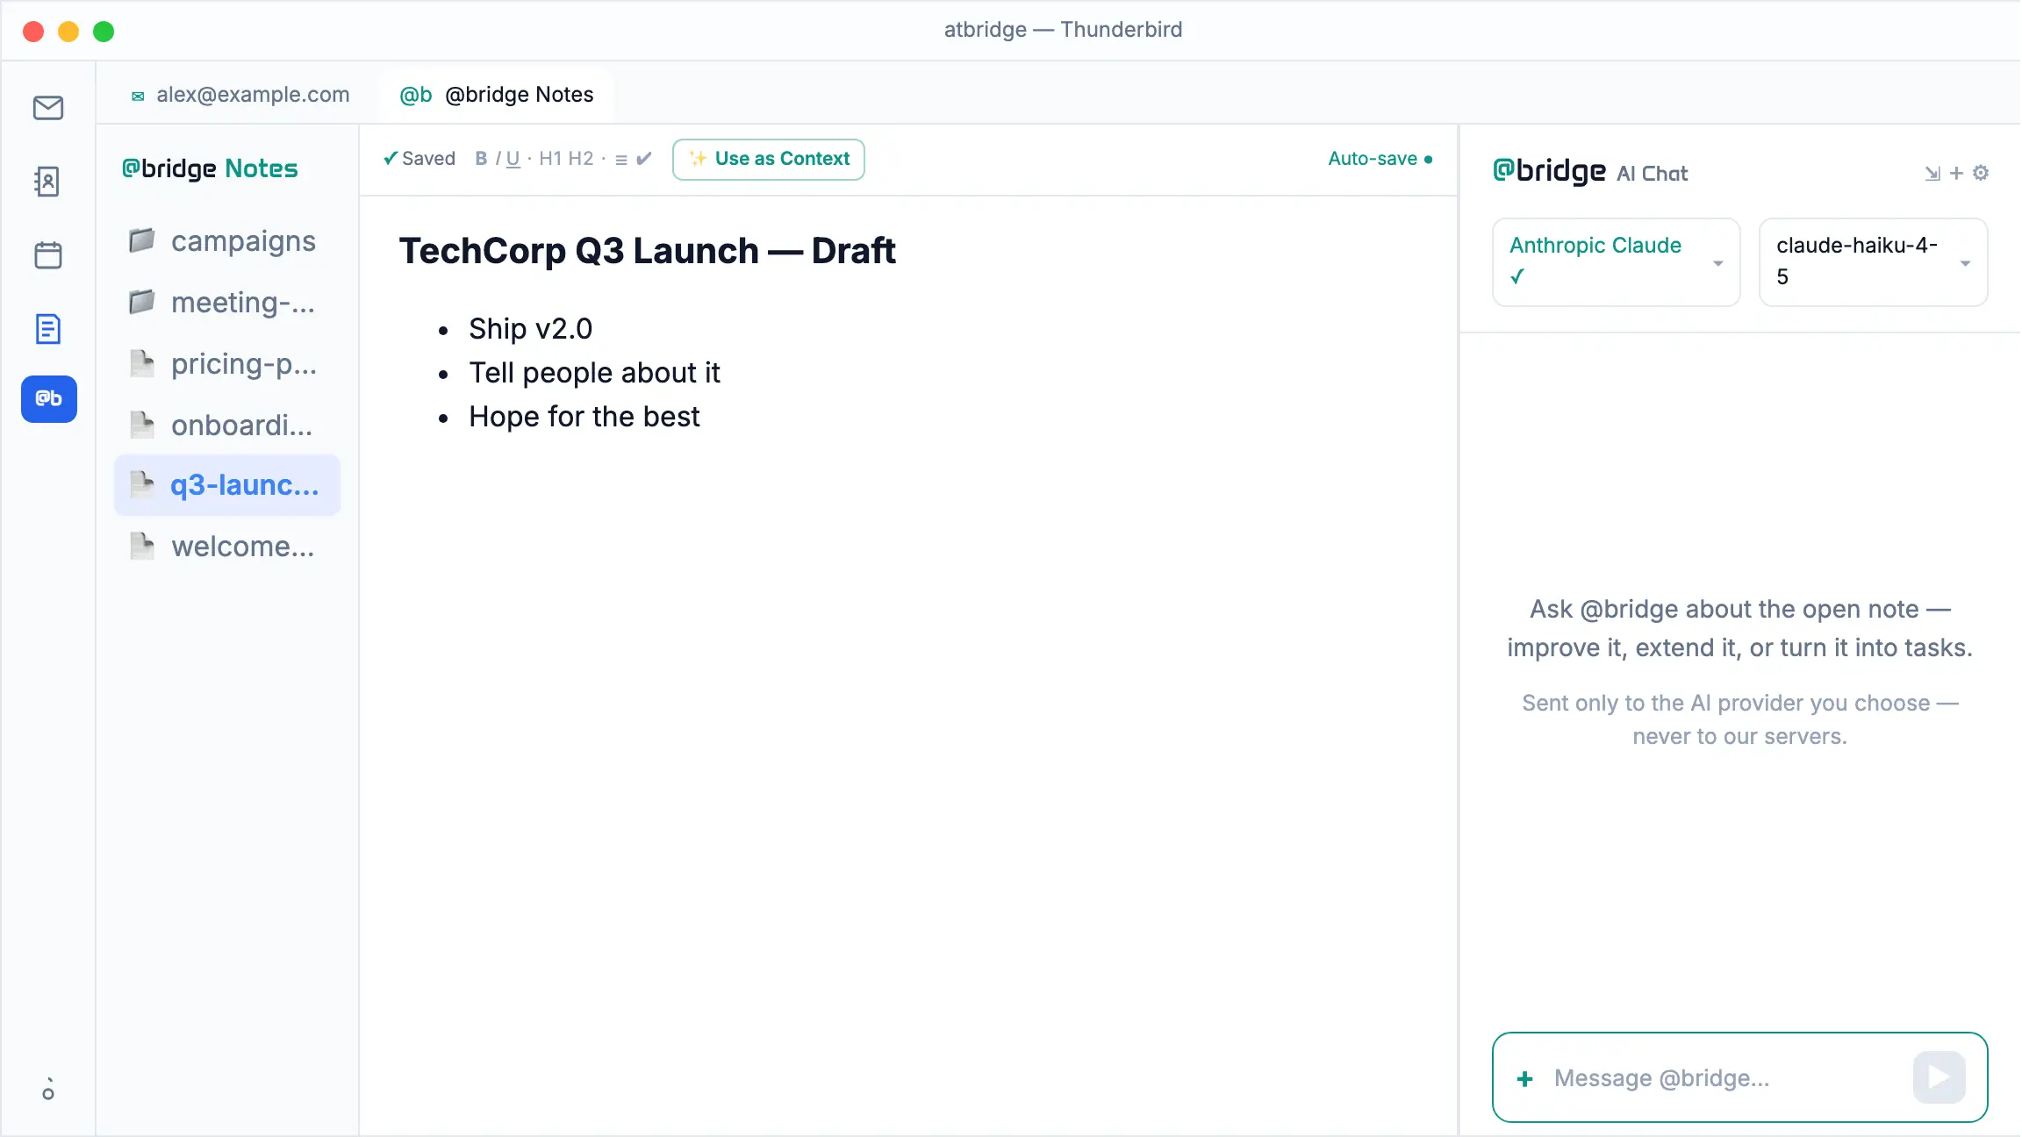
Task: Start a new chat with the plus icon
Action: 1956,174
